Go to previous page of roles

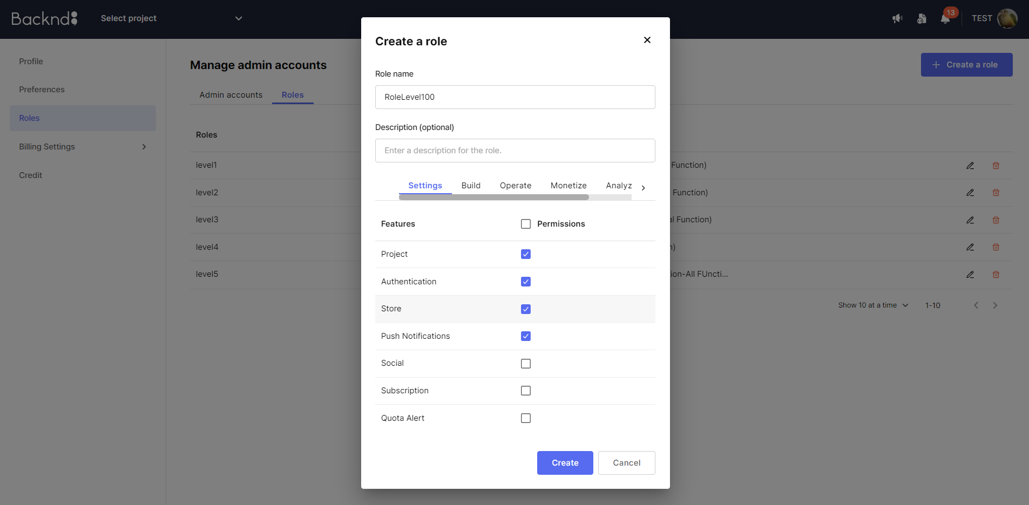[976, 305]
